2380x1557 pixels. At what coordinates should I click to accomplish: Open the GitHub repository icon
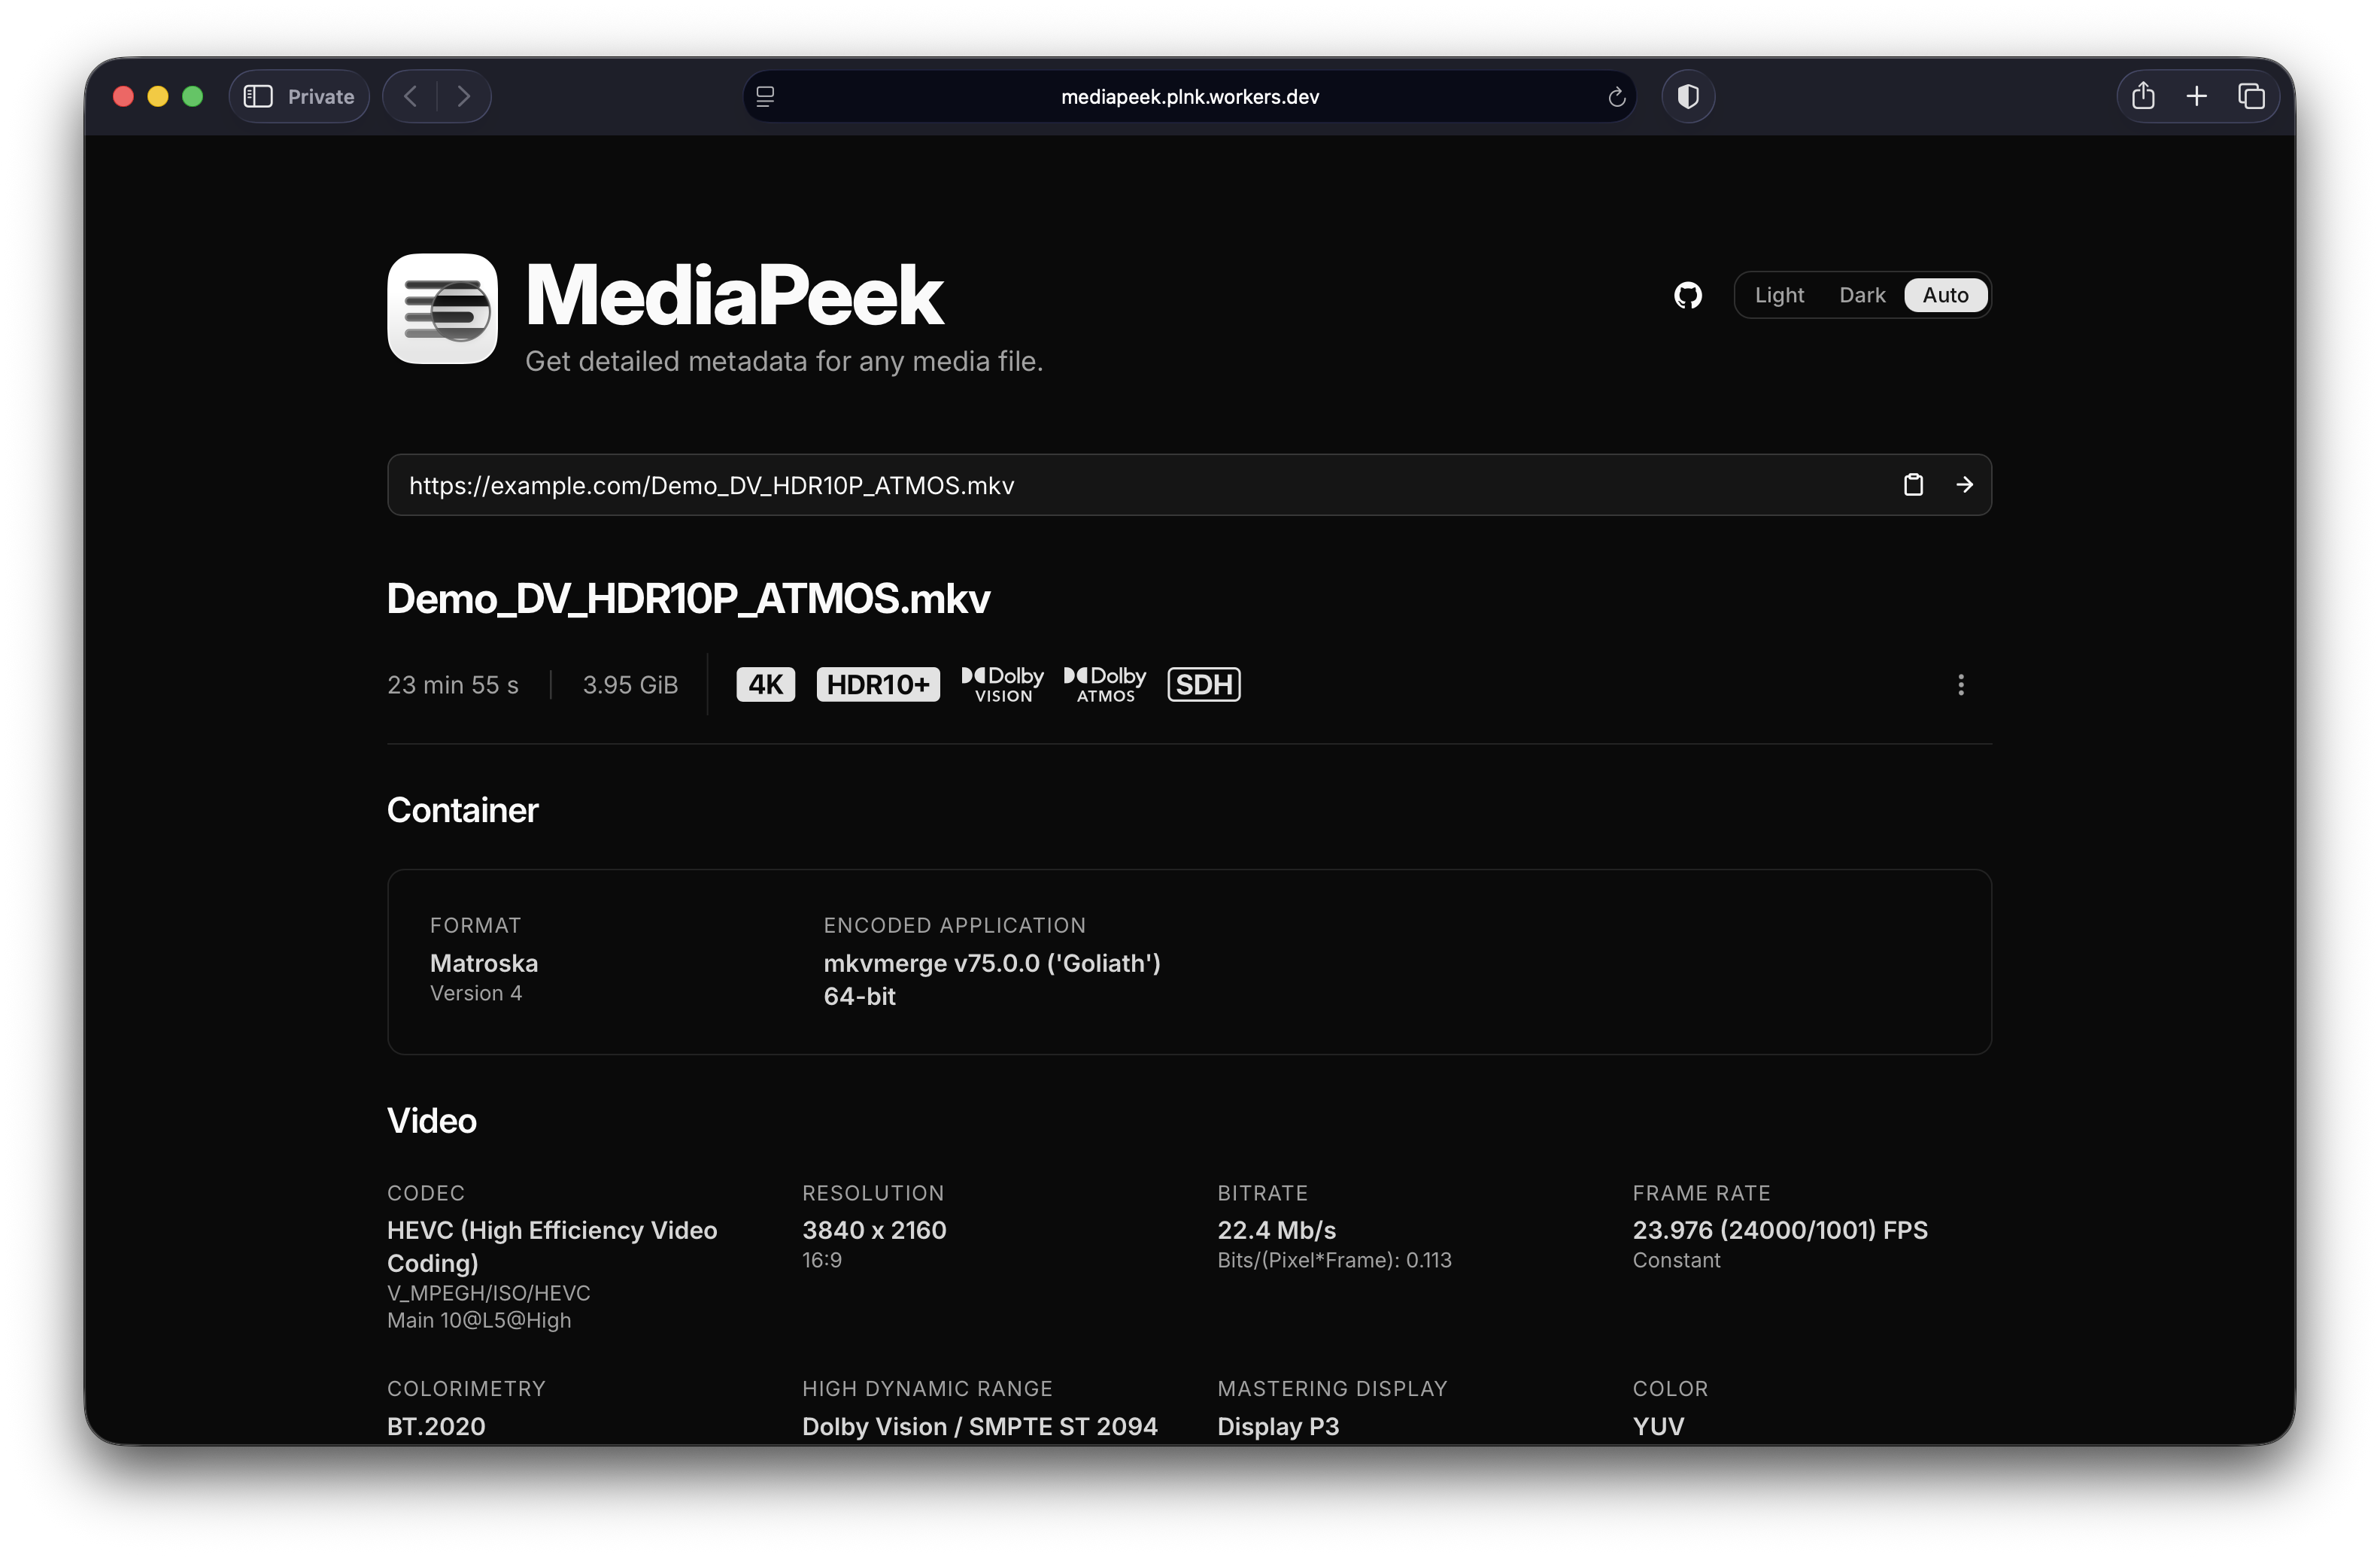1688,295
